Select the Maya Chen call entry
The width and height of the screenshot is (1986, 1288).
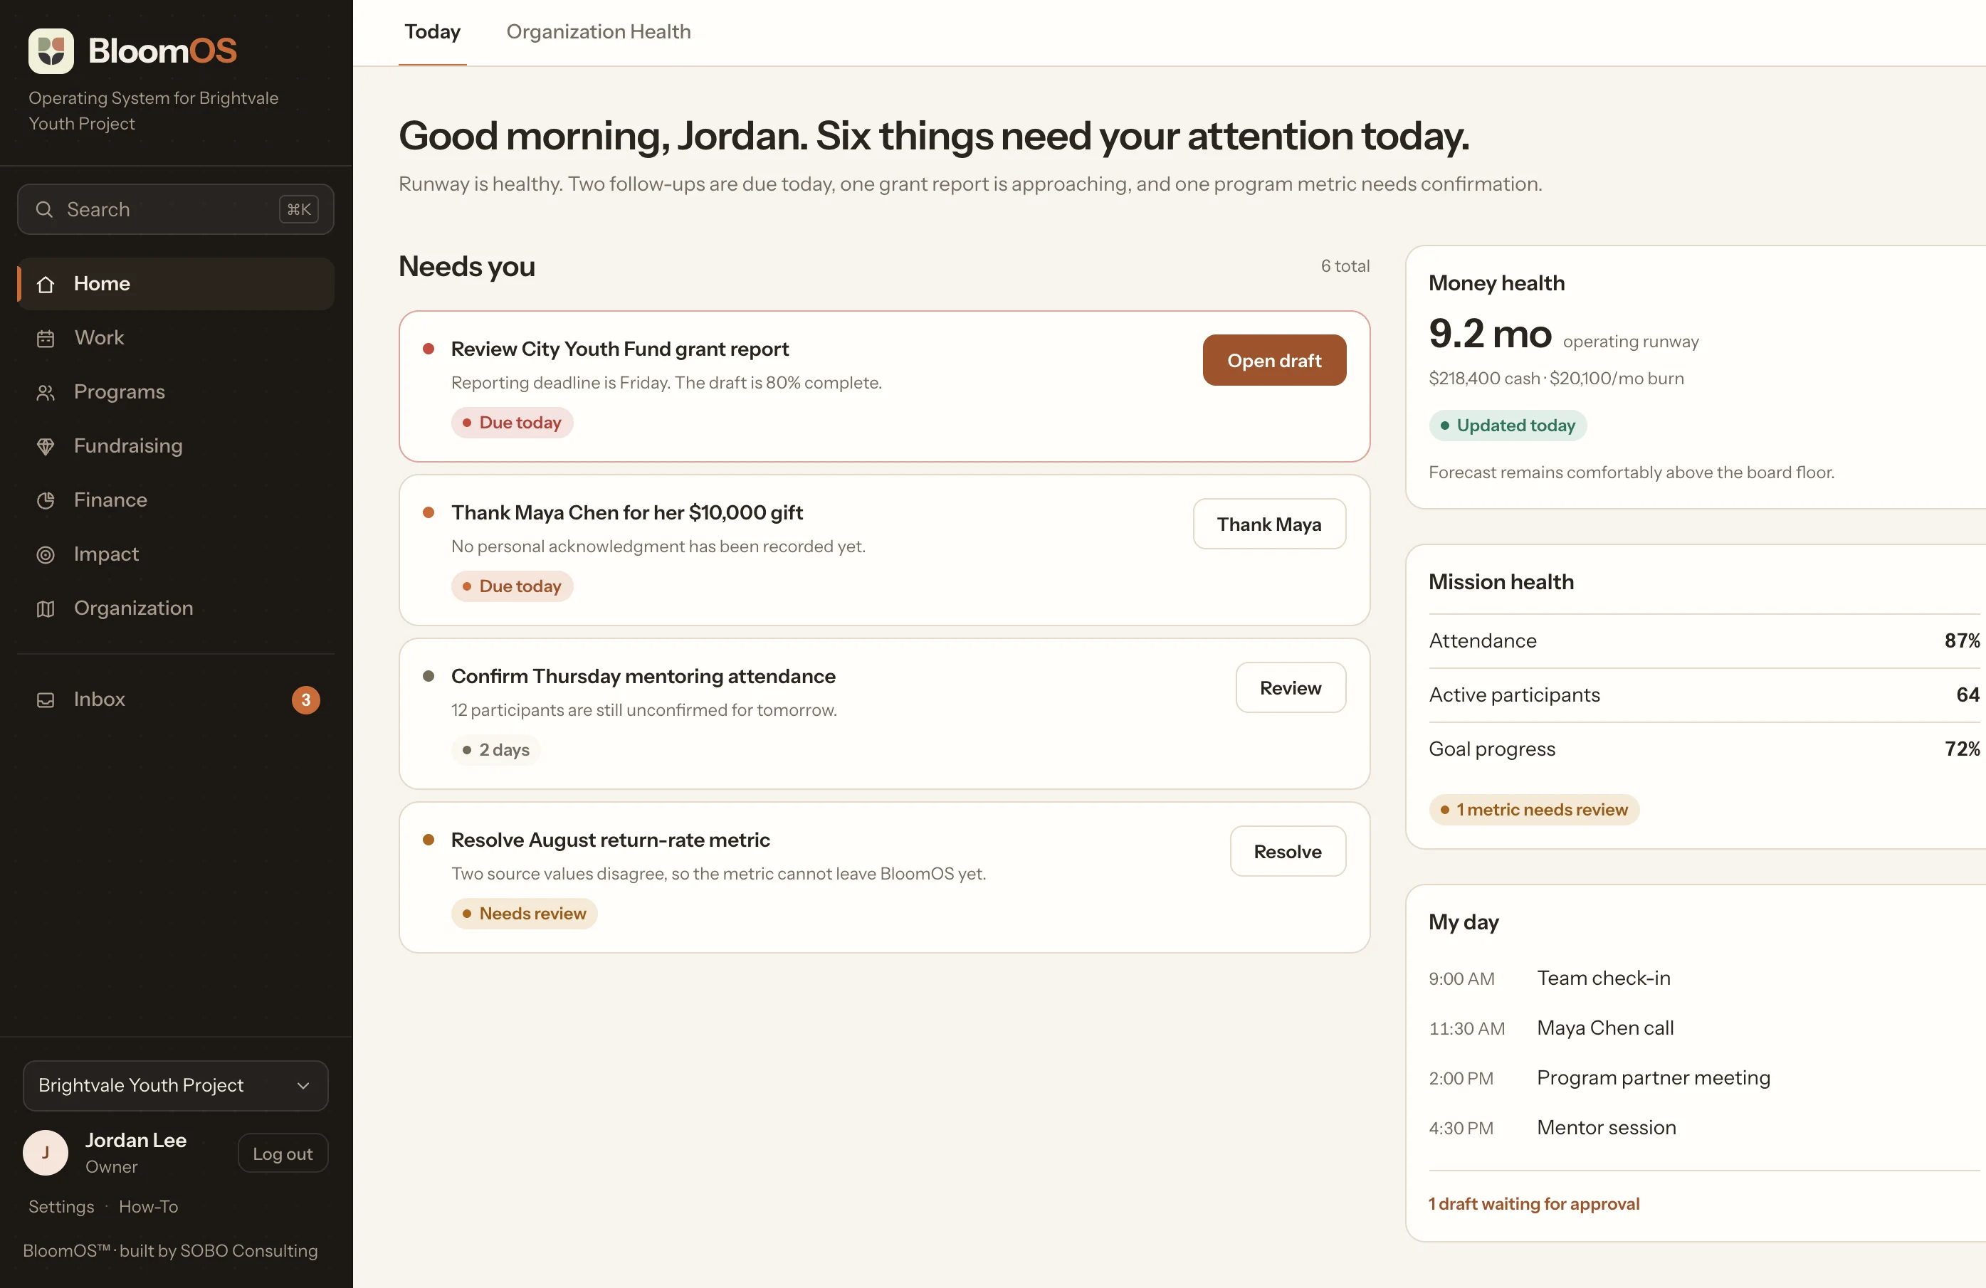click(1604, 1028)
